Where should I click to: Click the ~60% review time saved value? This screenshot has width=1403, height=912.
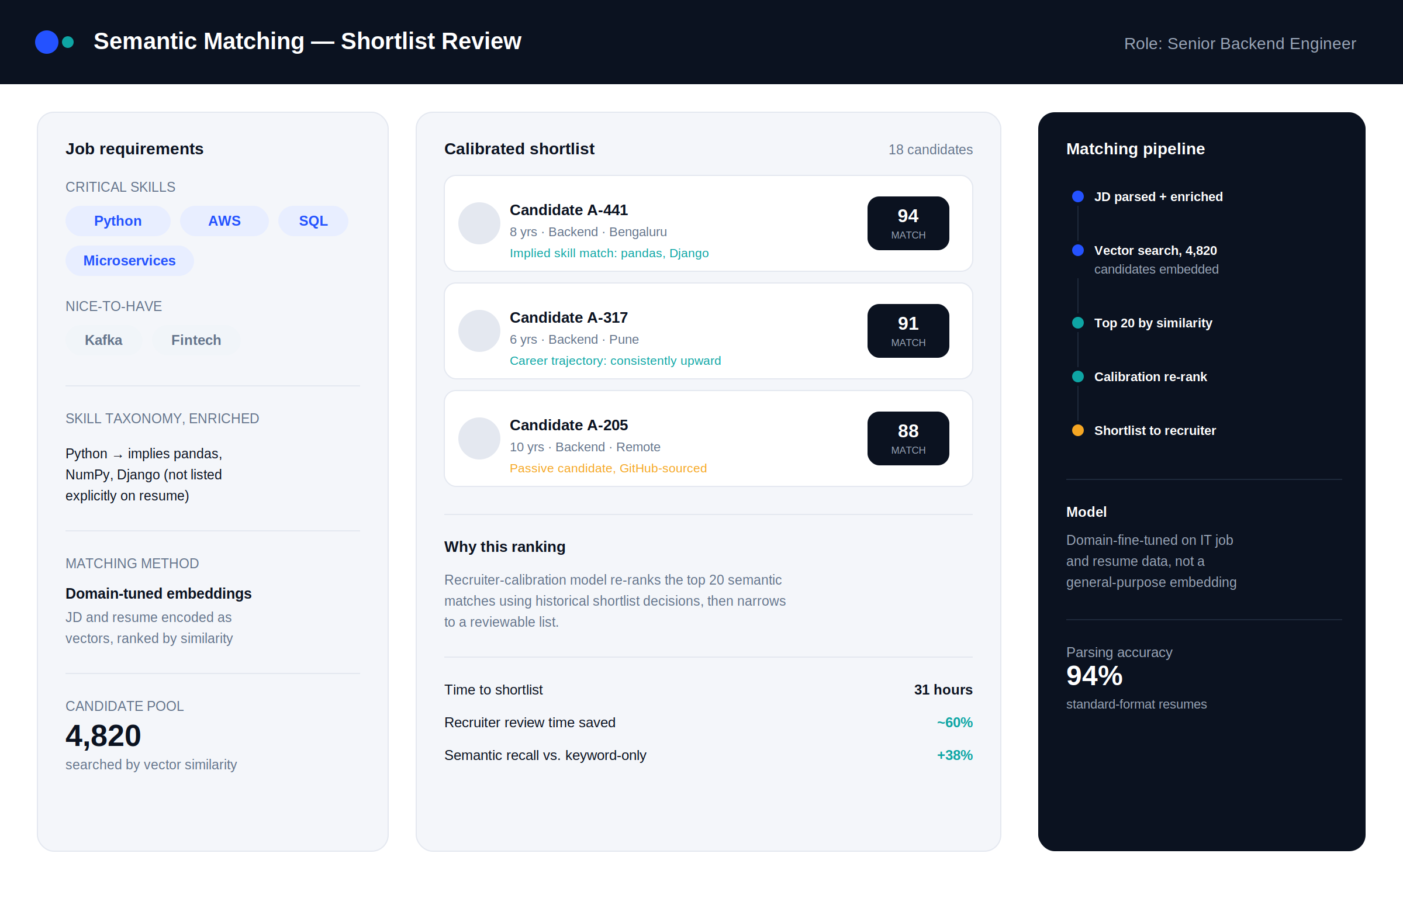coord(955,723)
